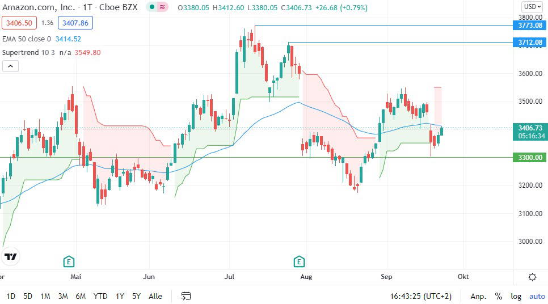This screenshot has width=548, height=304.
Task: Select the Supertrend 10 3 indicator legend
Action: click(28, 52)
